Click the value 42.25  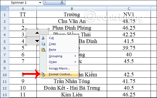tap(129, 34)
